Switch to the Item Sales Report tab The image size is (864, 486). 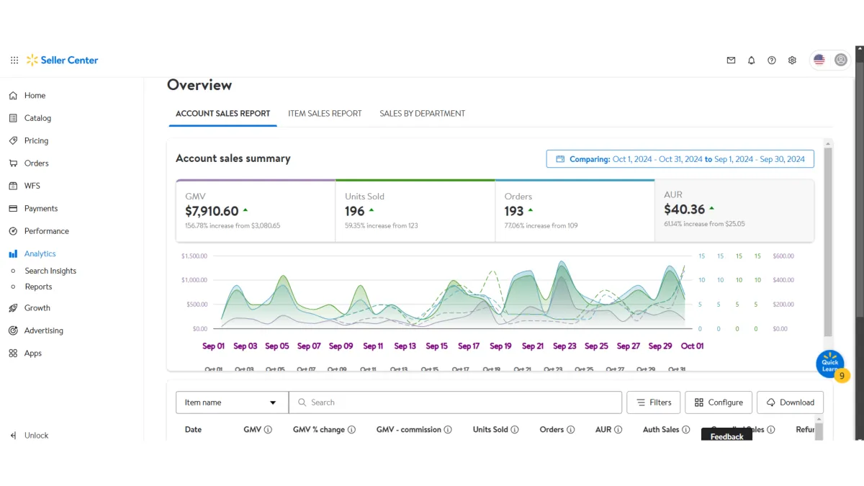325,114
